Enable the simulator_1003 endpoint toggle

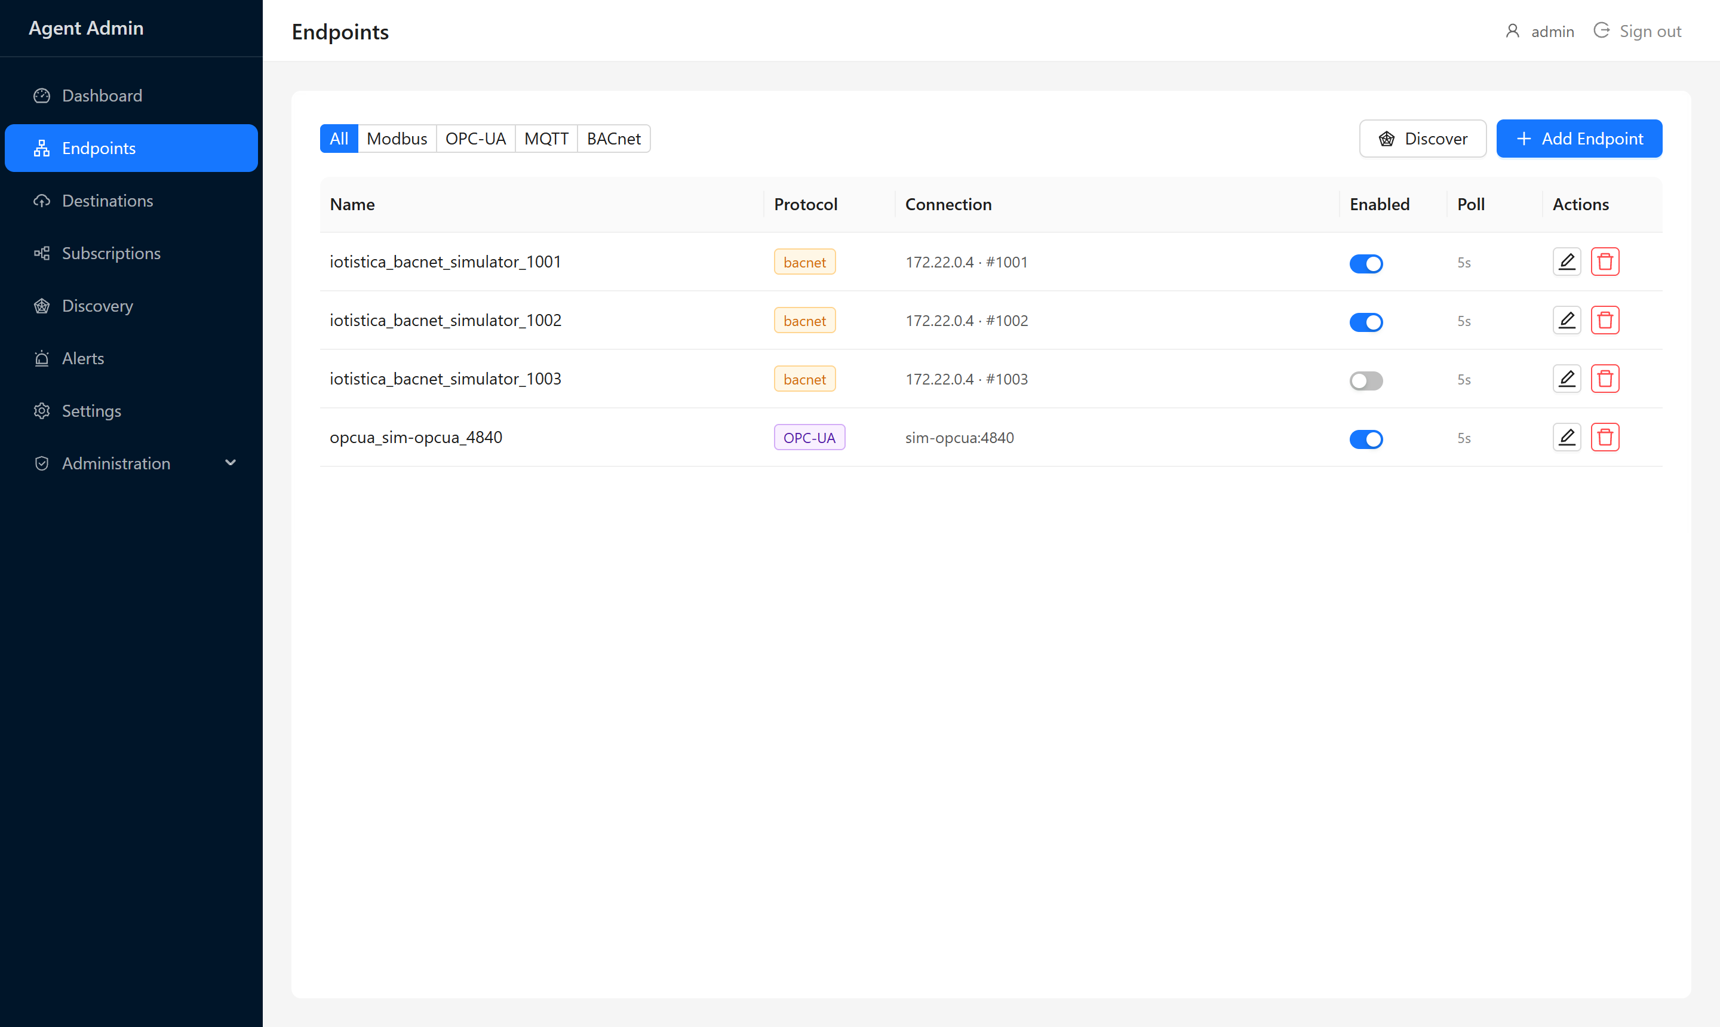tap(1366, 380)
